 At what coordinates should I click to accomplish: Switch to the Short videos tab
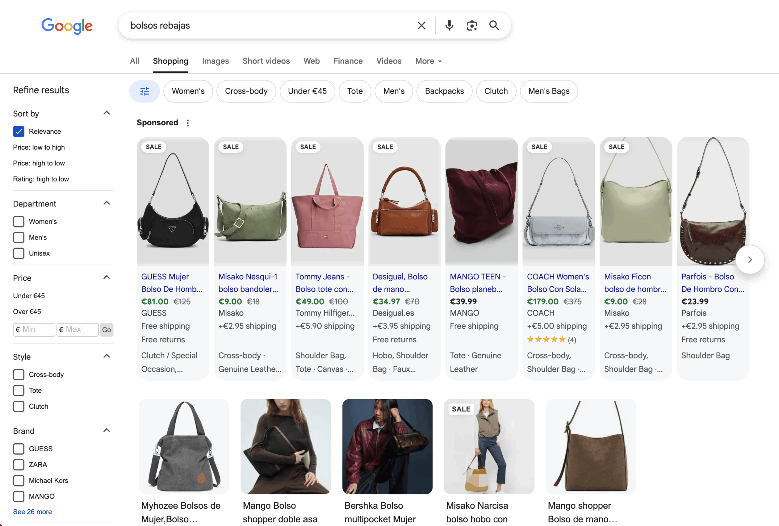266,61
